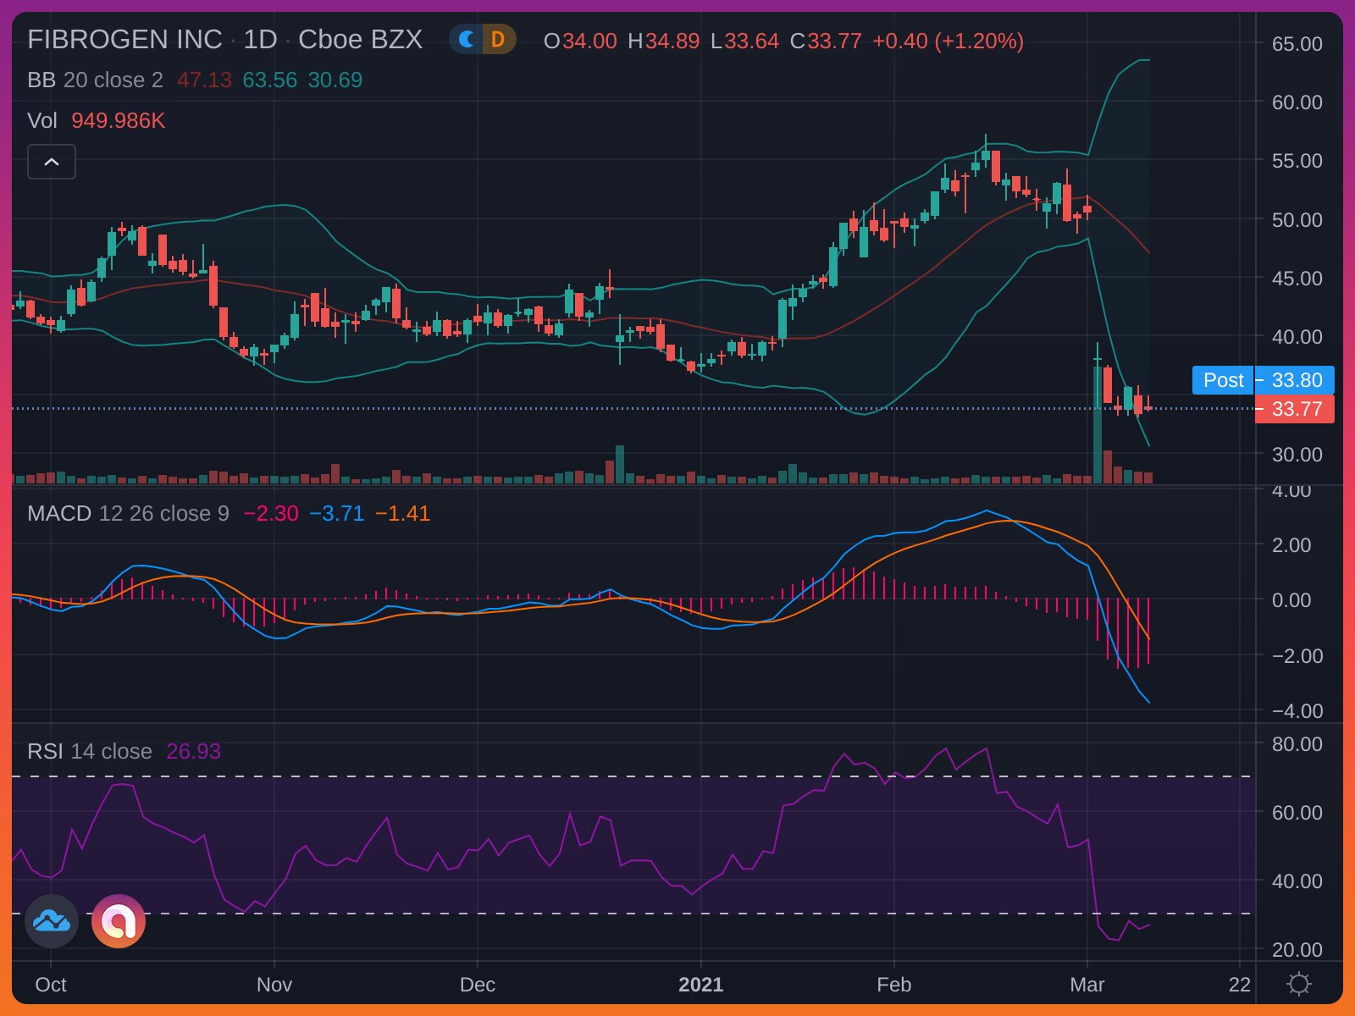
Task: Collapse the indicator legend with the chevron button
Action: pos(52,162)
